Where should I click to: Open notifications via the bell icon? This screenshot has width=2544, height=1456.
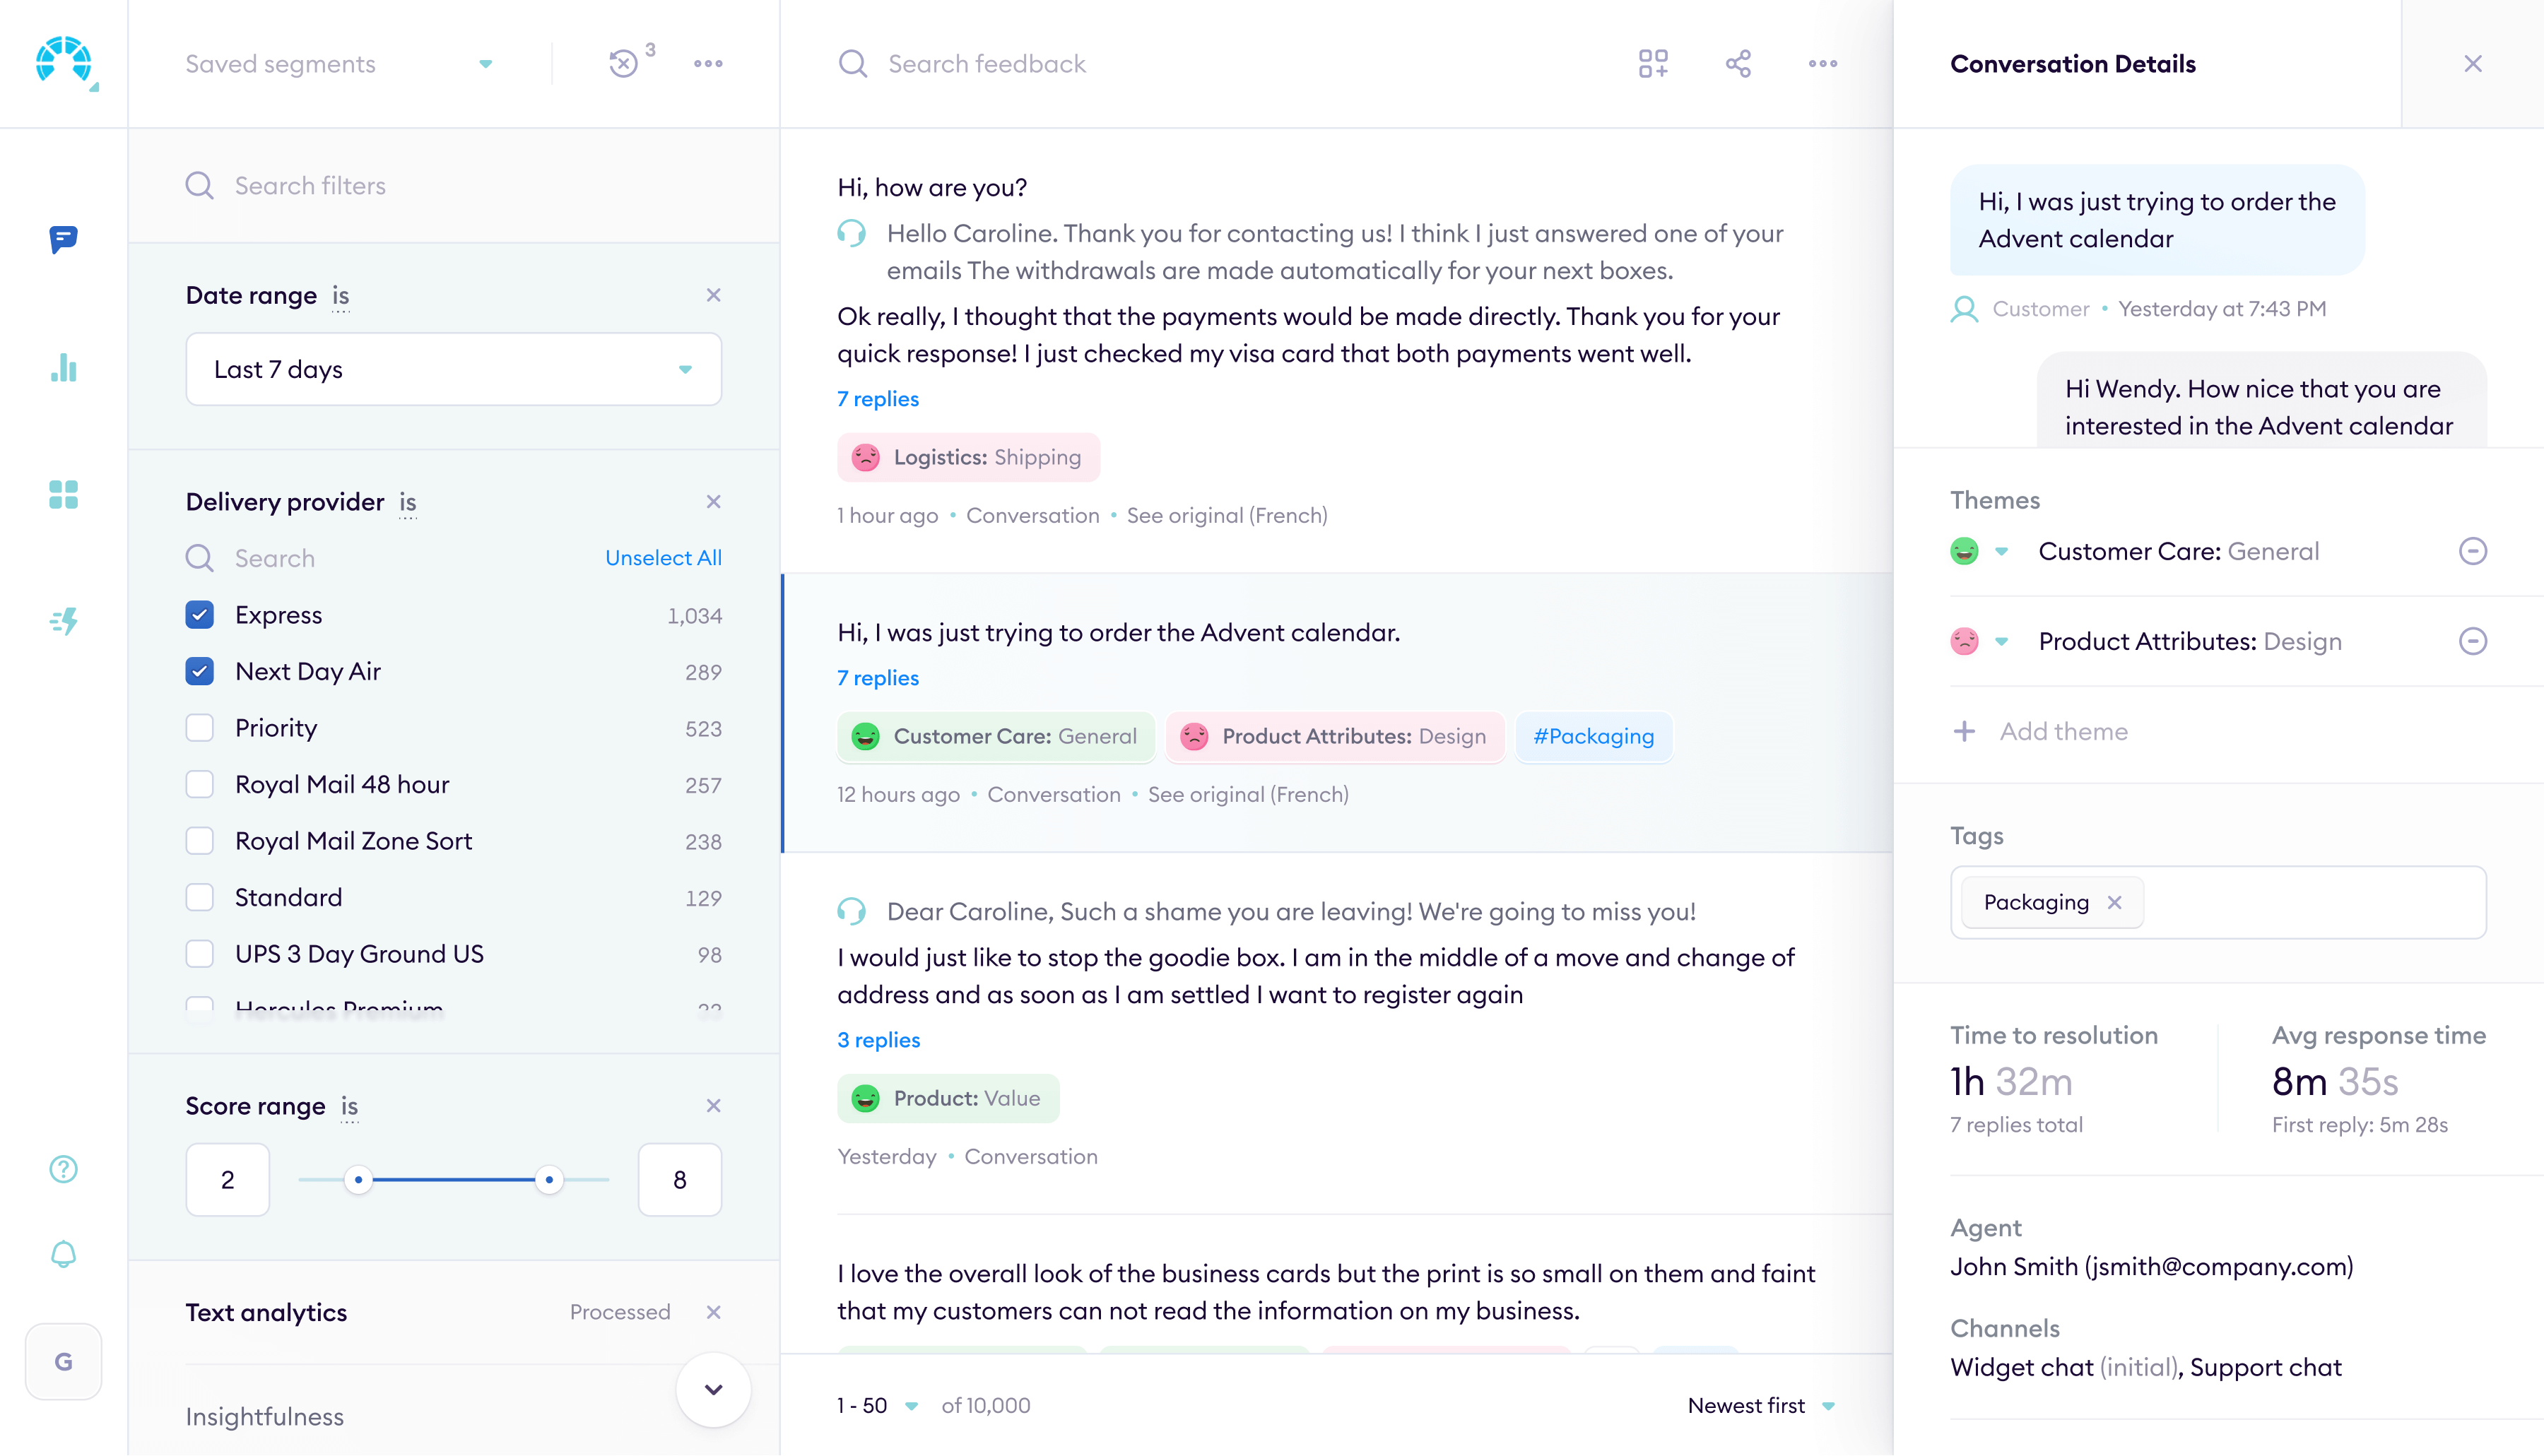pyautogui.click(x=63, y=1253)
